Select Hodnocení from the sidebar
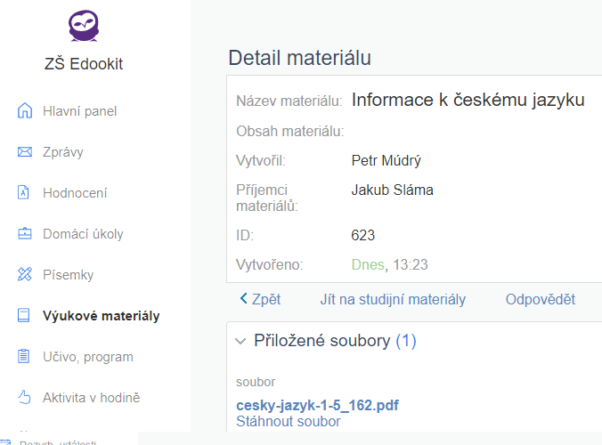 [75, 193]
